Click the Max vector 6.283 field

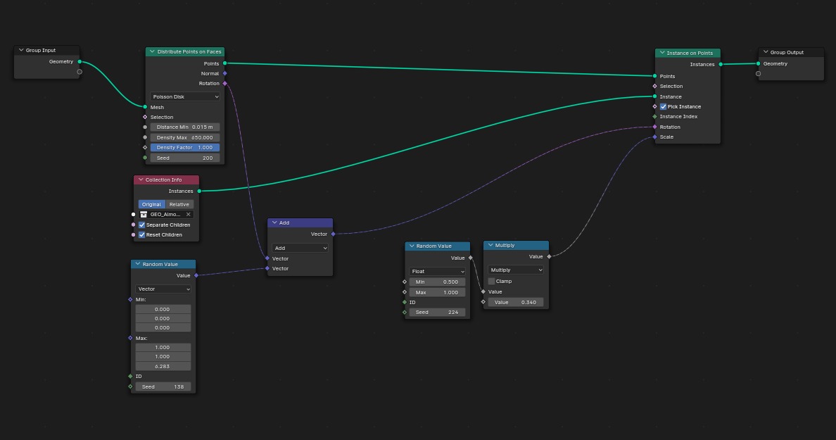tap(163, 366)
